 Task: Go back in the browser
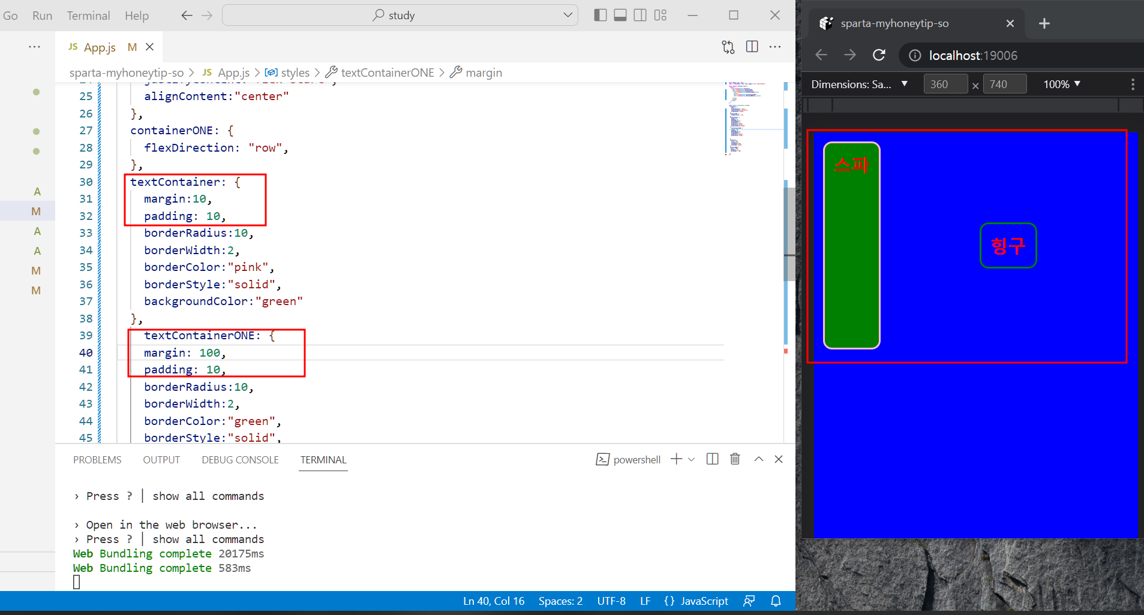821,55
